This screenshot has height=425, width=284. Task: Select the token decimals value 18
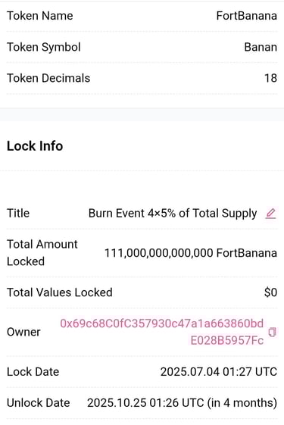click(270, 78)
